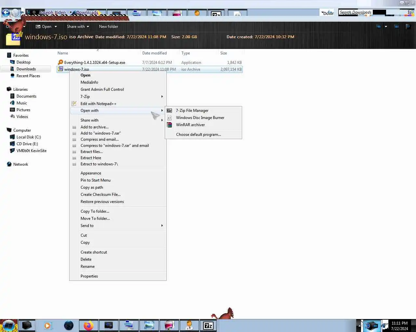The width and height of the screenshot is (416, 332).
Task: Select Downloads in Favorites sidebar
Action: coord(26,69)
